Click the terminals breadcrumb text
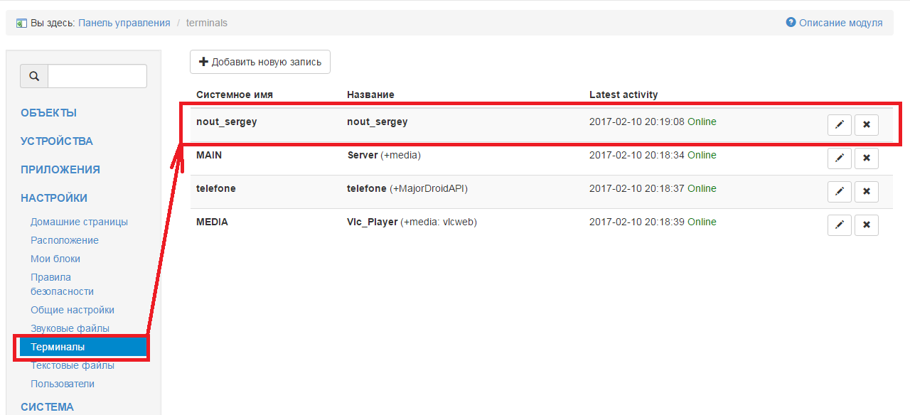This screenshot has width=910, height=415. pos(207,23)
